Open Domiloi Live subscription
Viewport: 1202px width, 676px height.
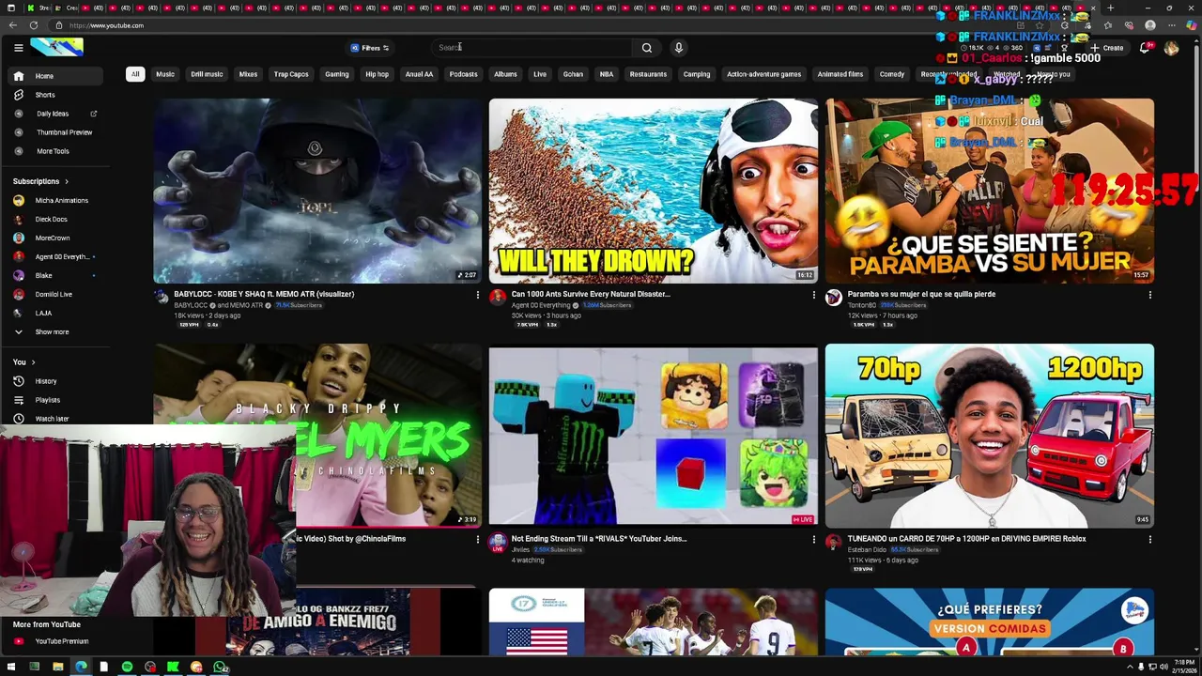54,295
